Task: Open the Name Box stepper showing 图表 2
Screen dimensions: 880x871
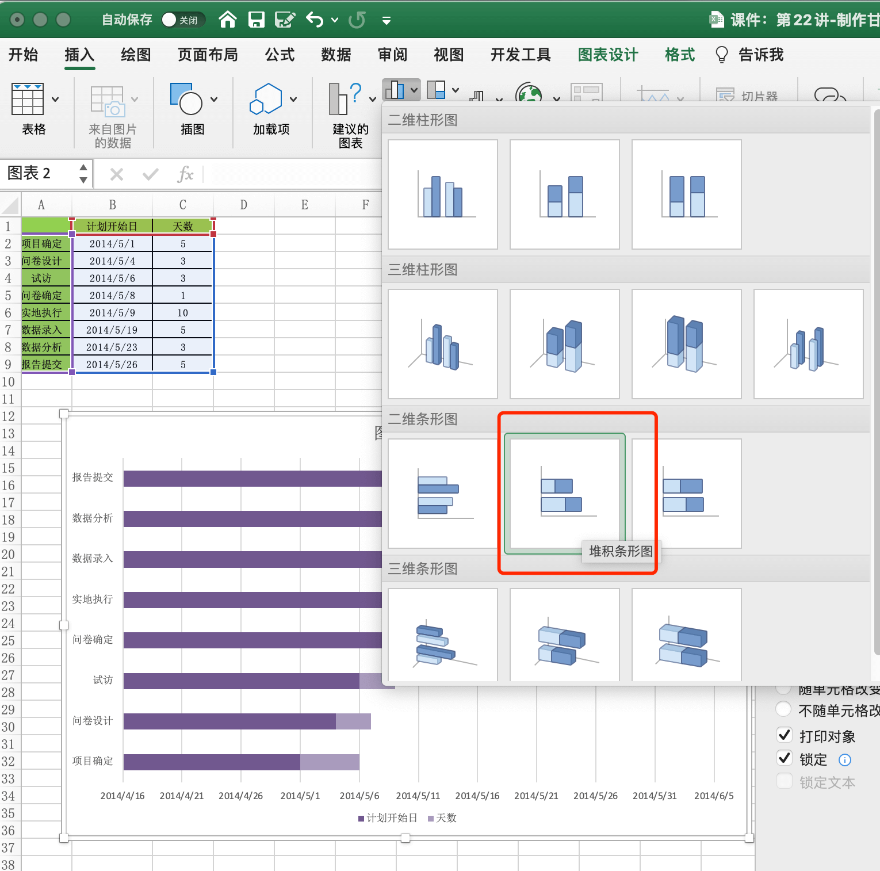Action: click(83, 173)
